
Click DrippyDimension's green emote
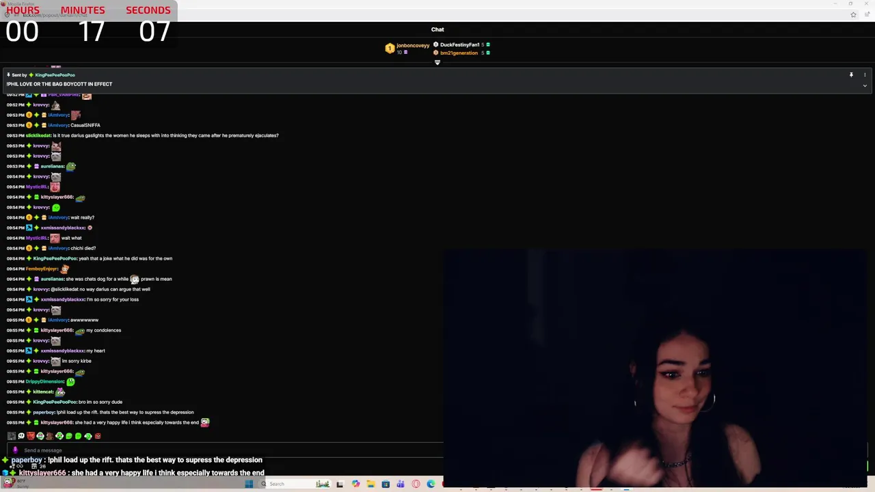(x=70, y=381)
